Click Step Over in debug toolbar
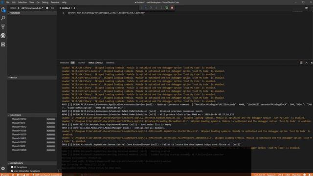Viewport: 313px width, 176px height. pyautogui.click(x=151, y=8)
